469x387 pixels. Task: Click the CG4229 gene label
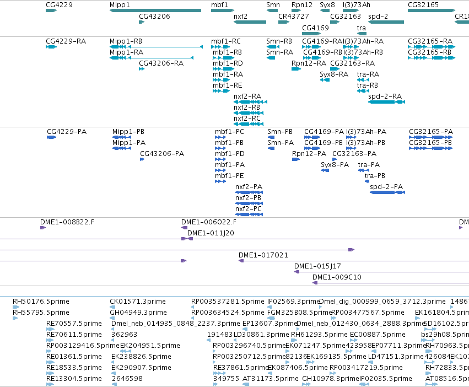click(59, 5)
